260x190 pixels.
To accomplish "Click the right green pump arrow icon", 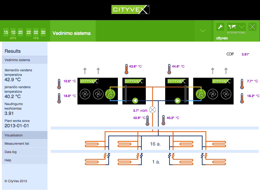I will [177, 101].
